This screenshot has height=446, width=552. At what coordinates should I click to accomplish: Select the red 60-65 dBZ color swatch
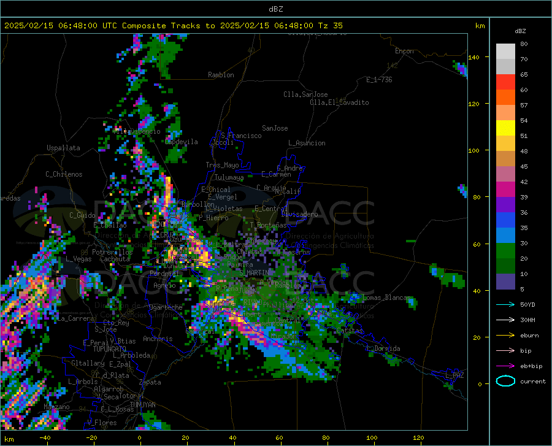click(505, 82)
